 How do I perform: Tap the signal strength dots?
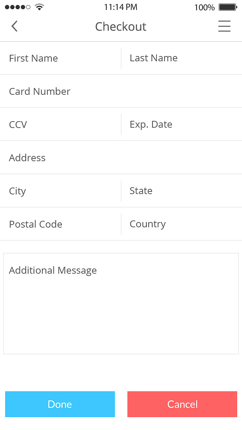click(18, 7)
